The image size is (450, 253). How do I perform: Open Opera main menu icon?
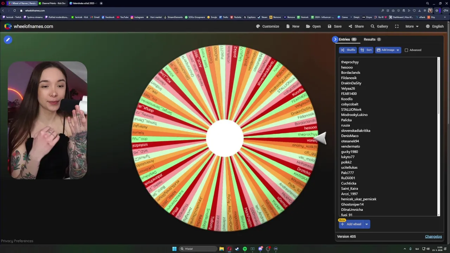(3, 3)
